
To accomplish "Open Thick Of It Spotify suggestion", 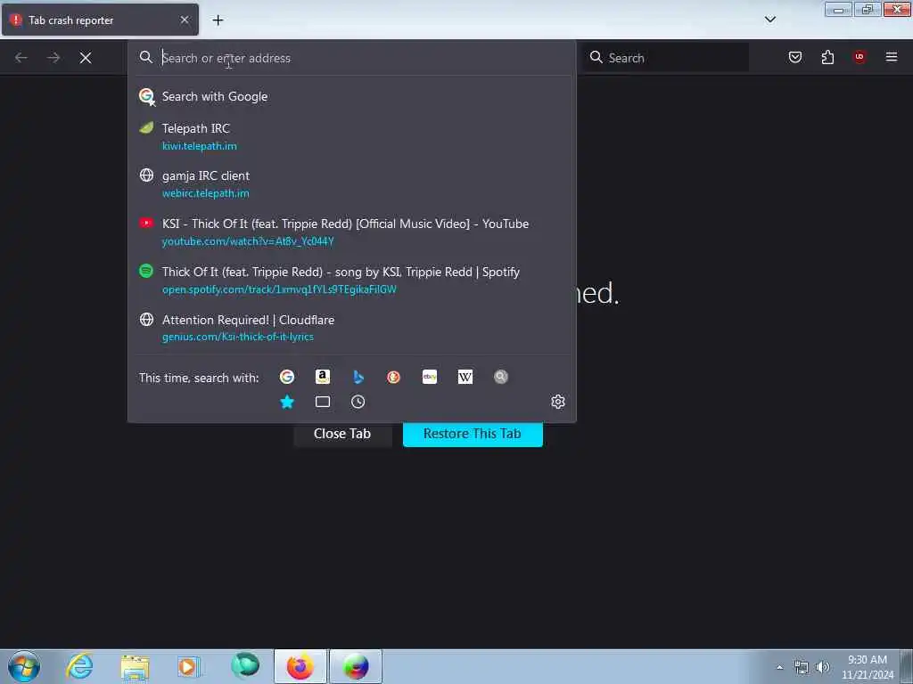I will tap(351, 280).
